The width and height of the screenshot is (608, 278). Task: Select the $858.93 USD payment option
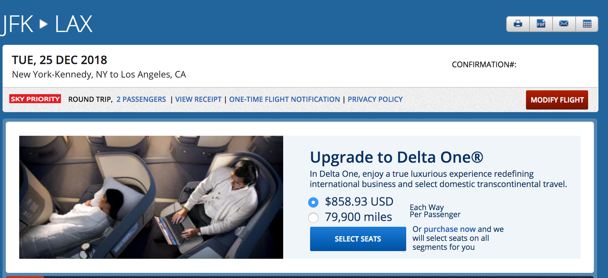(313, 202)
